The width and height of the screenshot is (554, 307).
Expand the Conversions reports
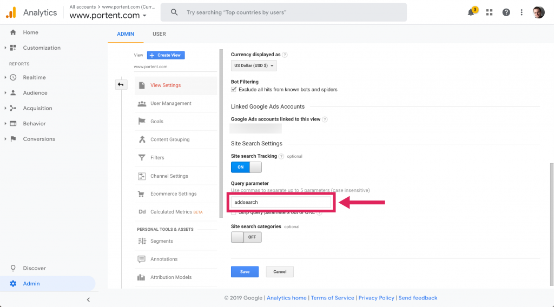pyautogui.click(x=5, y=139)
